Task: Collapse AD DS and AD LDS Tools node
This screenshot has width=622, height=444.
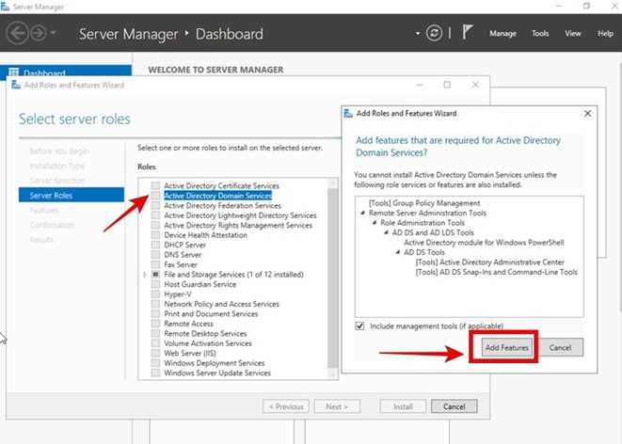Action: pyautogui.click(x=386, y=232)
